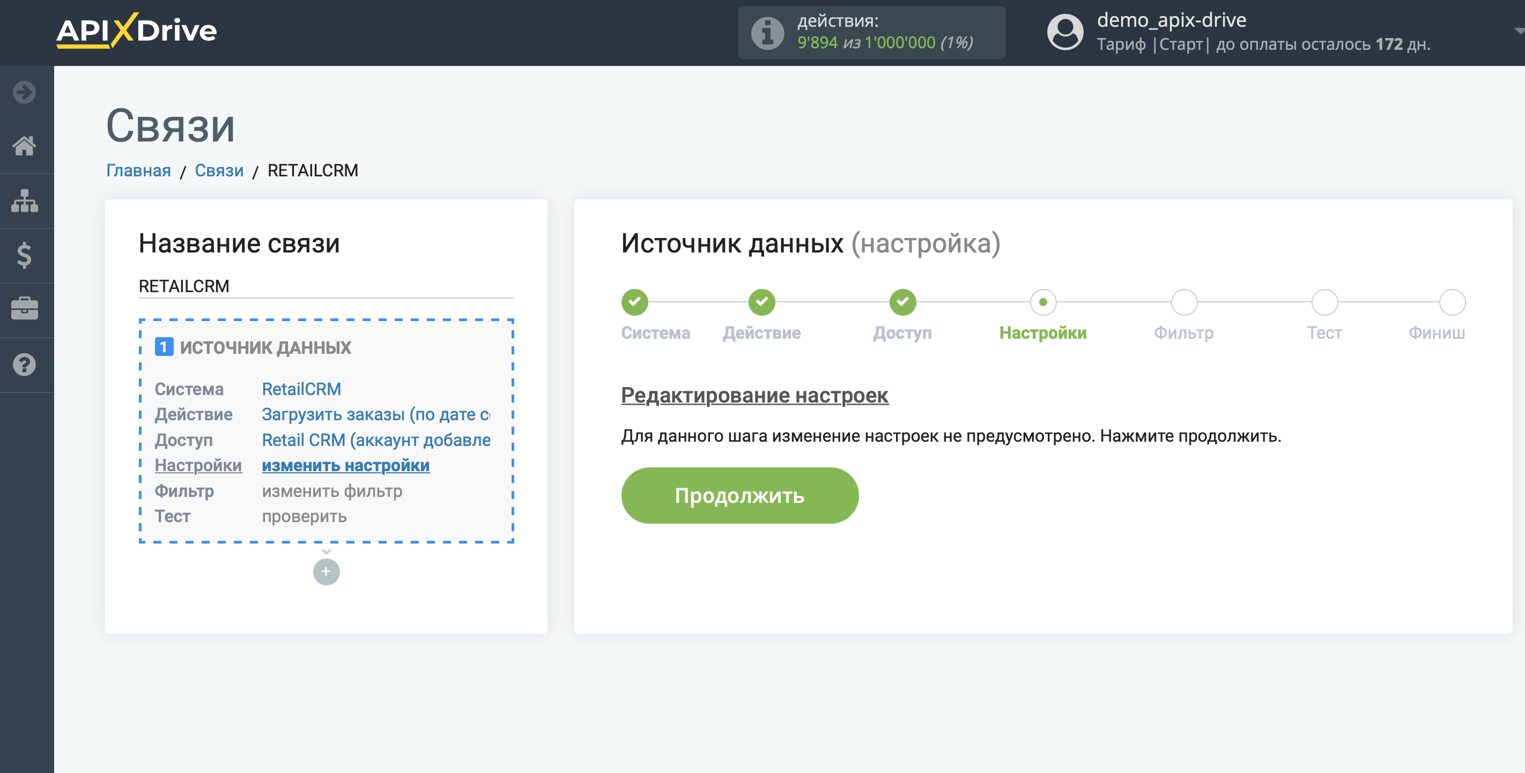Open Главная breadcrumb link
Screen dimensions: 1525x773
[138, 170]
